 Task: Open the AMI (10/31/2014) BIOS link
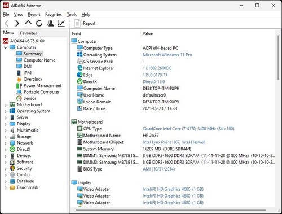tap(158, 169)
